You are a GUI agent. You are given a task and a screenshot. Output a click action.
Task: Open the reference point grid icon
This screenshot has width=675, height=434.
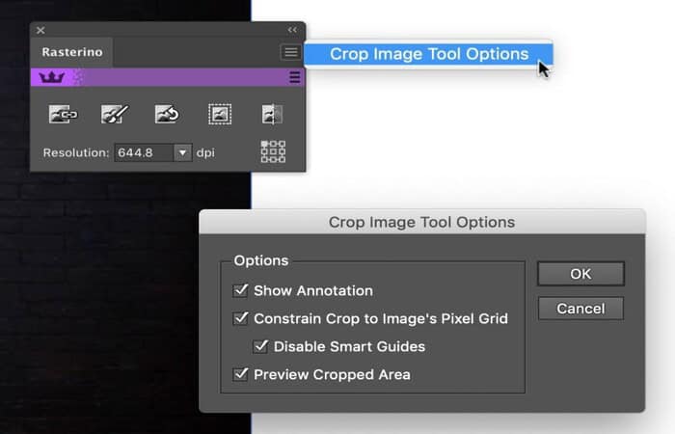(273, 151)
